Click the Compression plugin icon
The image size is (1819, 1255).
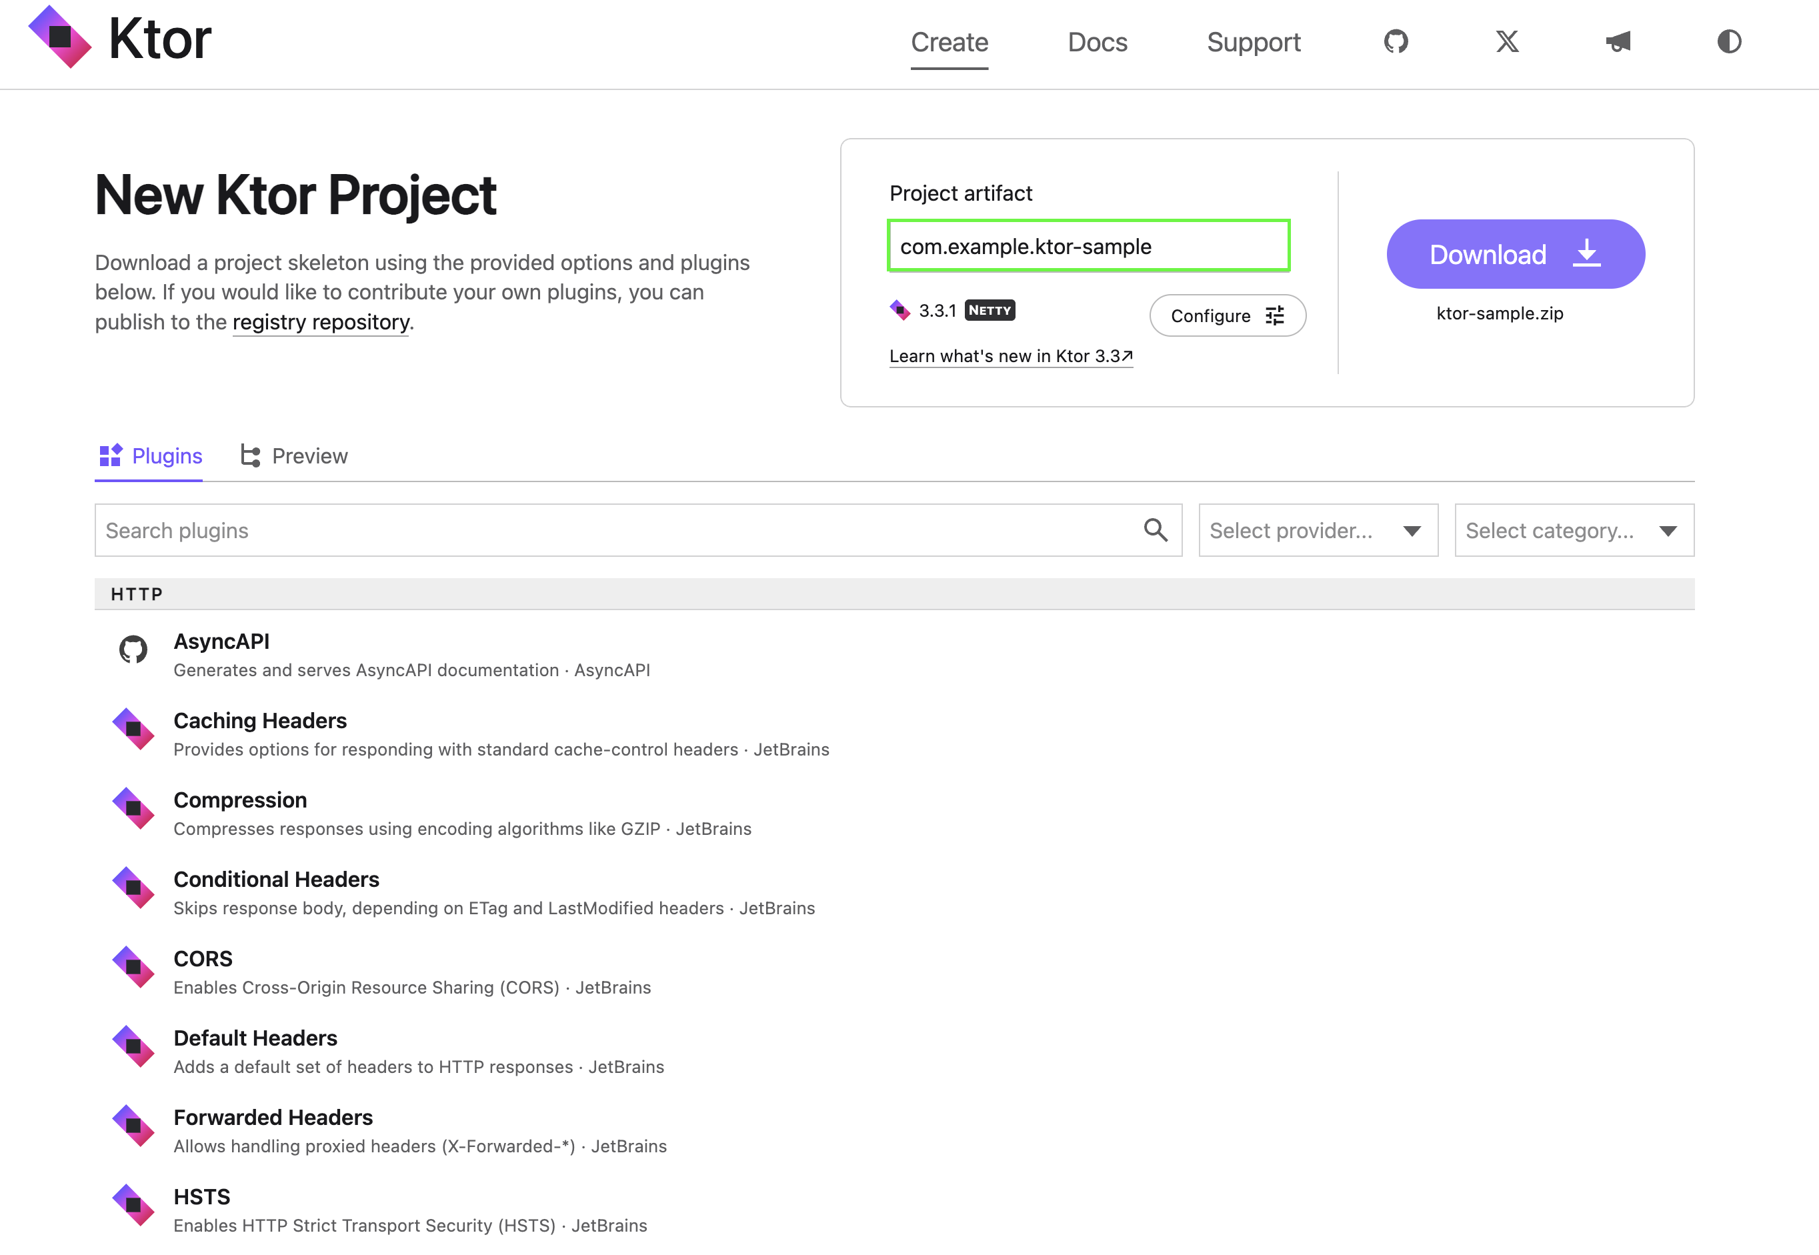133,808
